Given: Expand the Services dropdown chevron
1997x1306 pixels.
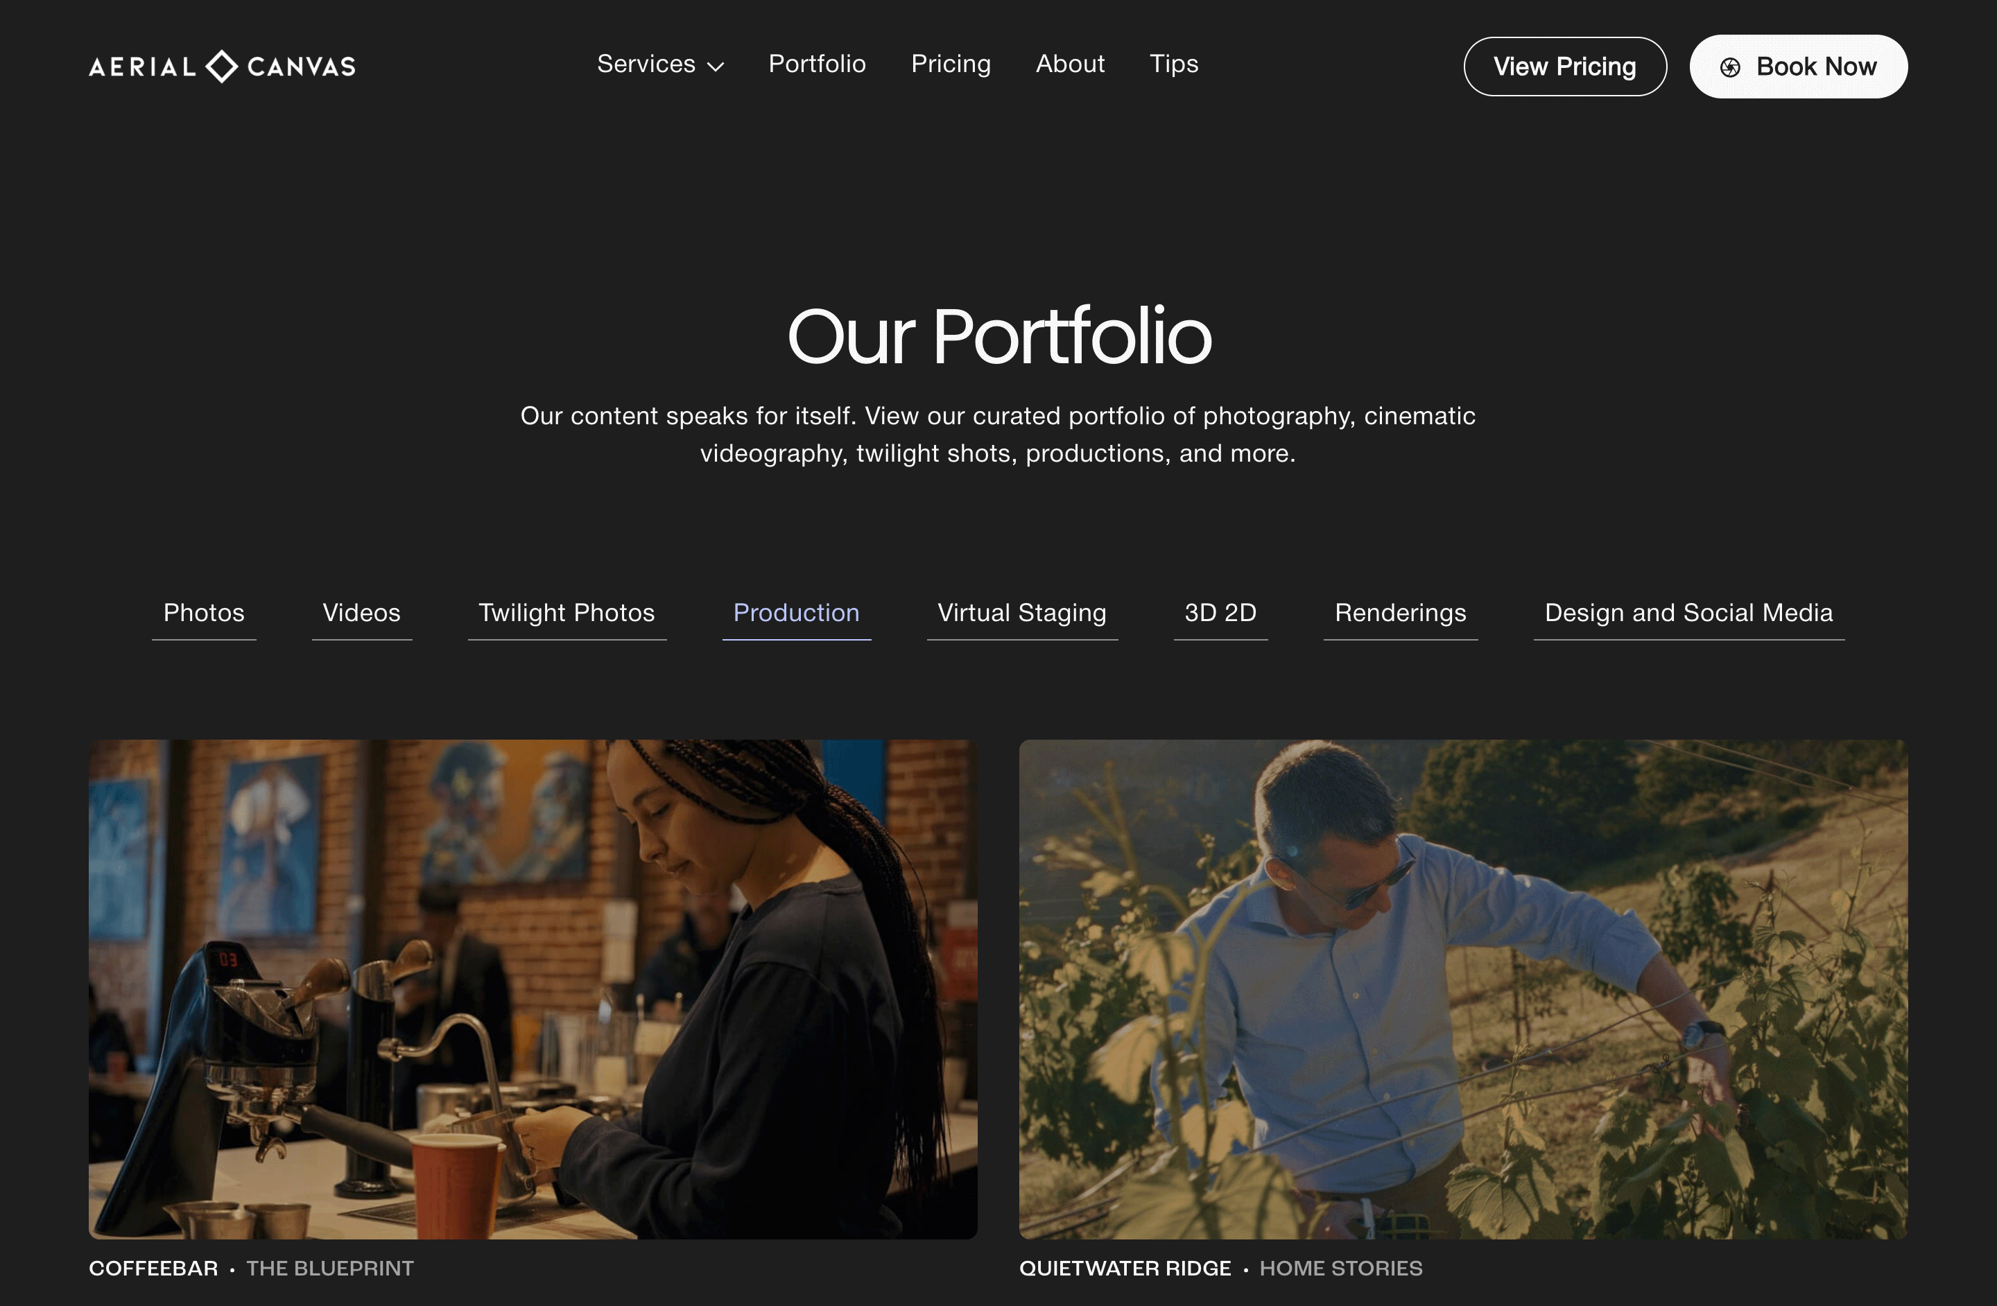Looking at the screenshot, I should pos(715,67).
